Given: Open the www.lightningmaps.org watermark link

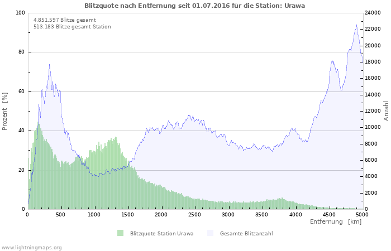Looking at the screenshot, I should [32, 247].
